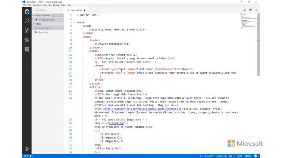Click Spaces: 4 indentation in status bar

click(221, 156)
